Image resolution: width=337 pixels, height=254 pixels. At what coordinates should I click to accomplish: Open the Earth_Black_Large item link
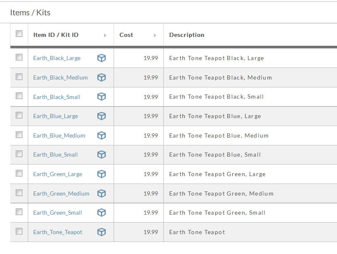pyautogui.click(x=57, y=58)
